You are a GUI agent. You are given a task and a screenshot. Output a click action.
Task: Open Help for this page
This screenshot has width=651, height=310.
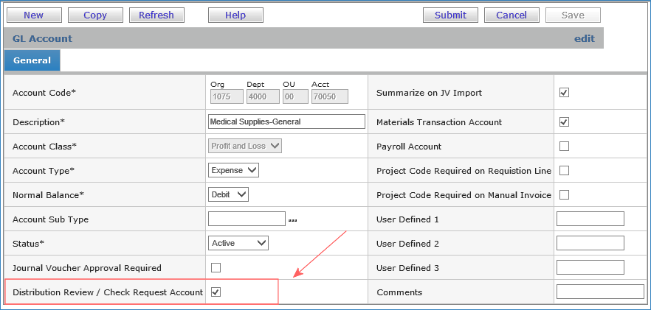click(235, 15)
